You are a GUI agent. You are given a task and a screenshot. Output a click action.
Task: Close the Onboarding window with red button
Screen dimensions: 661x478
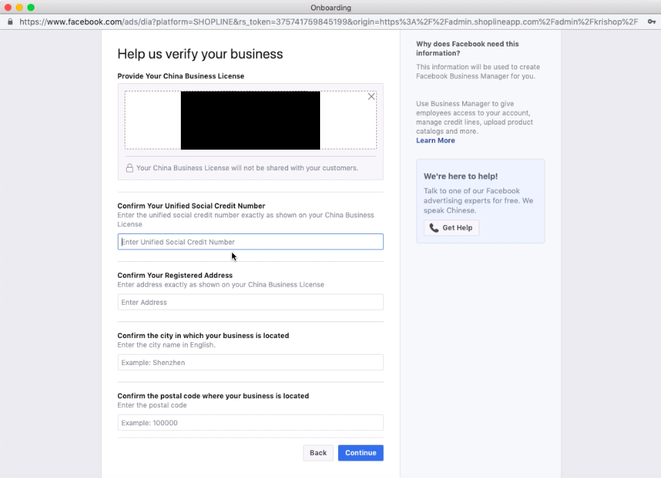pyautogui.click(x=8, y=8)
